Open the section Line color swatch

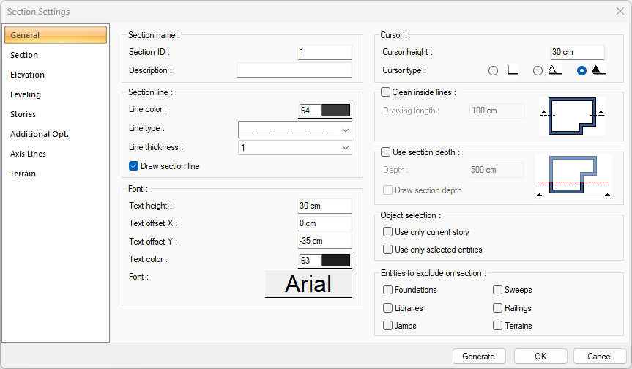(326, 111)
